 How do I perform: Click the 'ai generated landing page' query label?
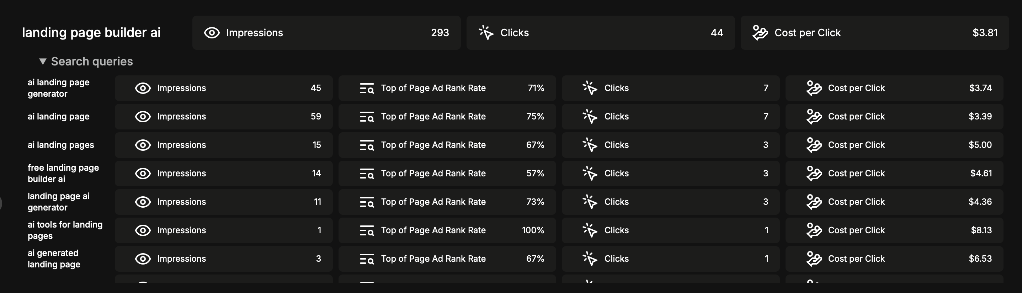54,259
